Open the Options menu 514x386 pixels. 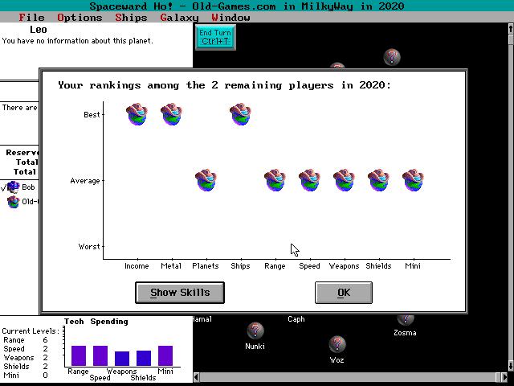(x=80, y=18)
